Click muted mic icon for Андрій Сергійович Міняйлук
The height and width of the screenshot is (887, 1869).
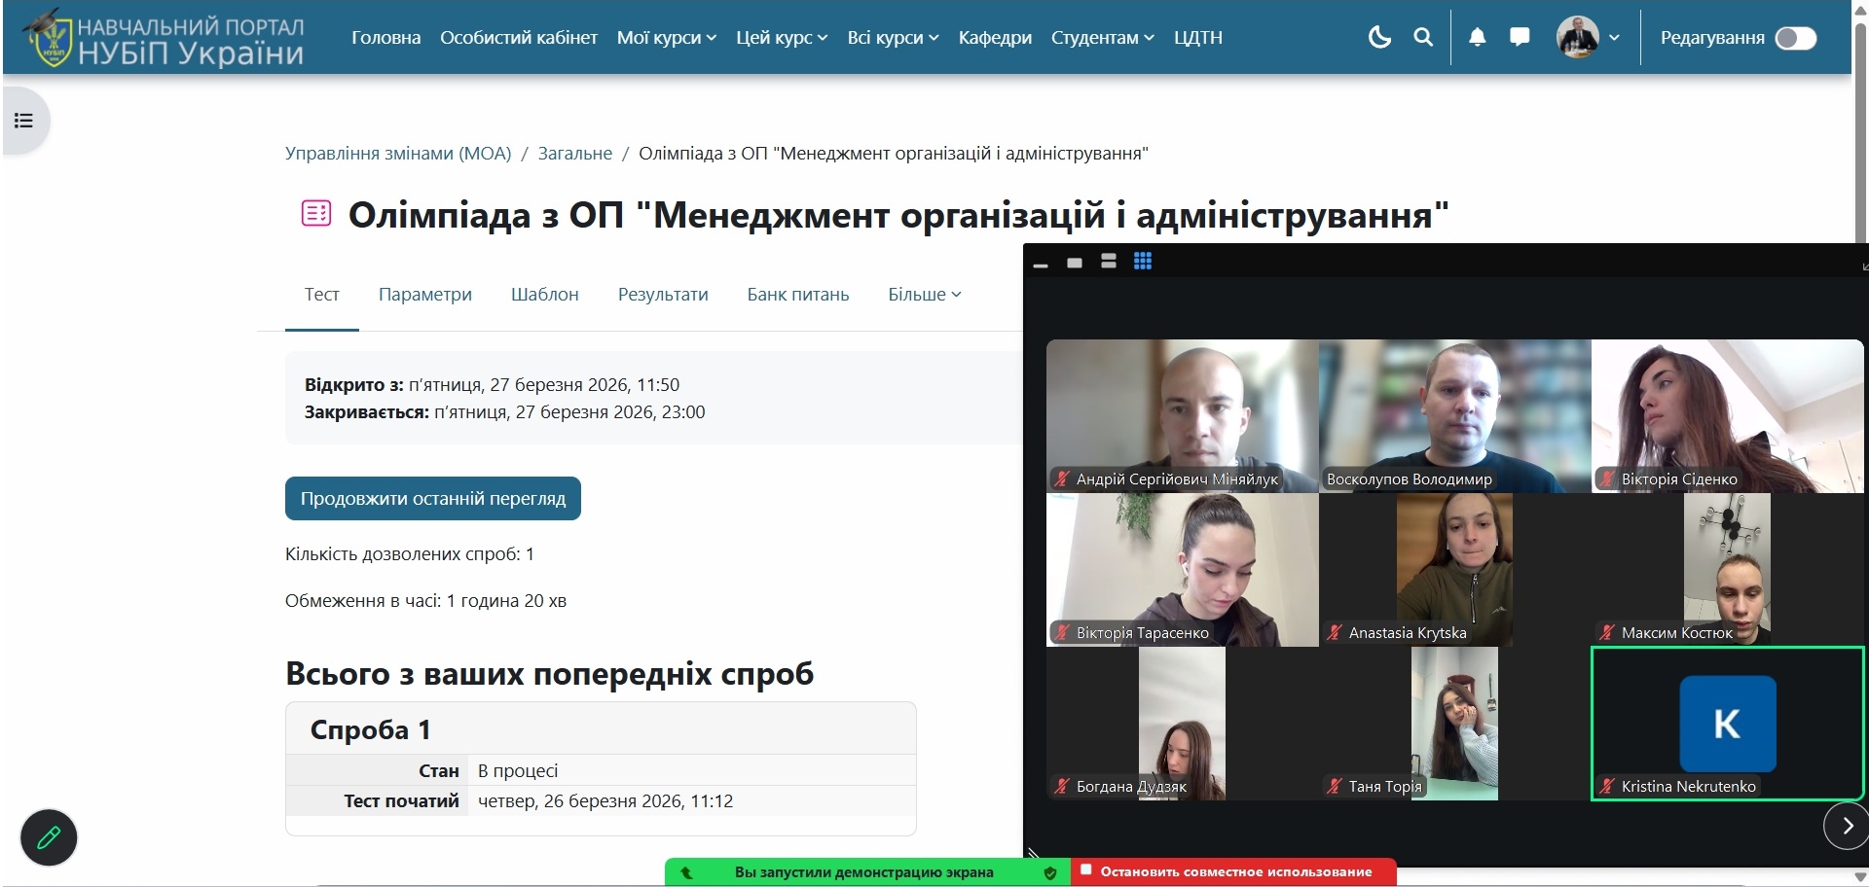[x=1062, y=479]
